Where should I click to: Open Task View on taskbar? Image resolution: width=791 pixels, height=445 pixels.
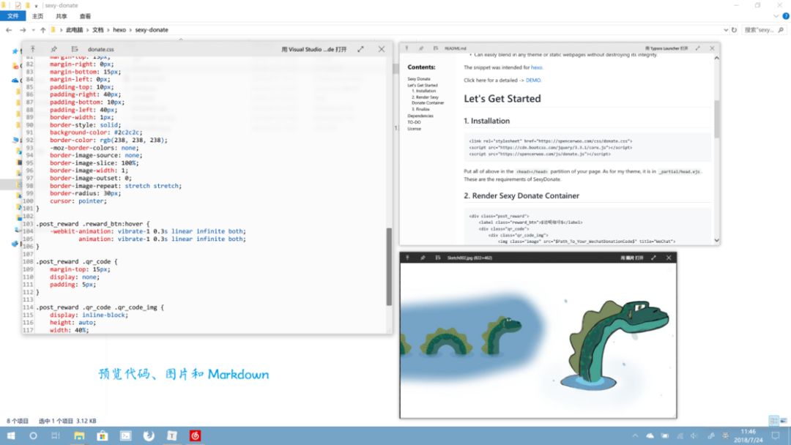pyautogui.click(x=56, y=436)
